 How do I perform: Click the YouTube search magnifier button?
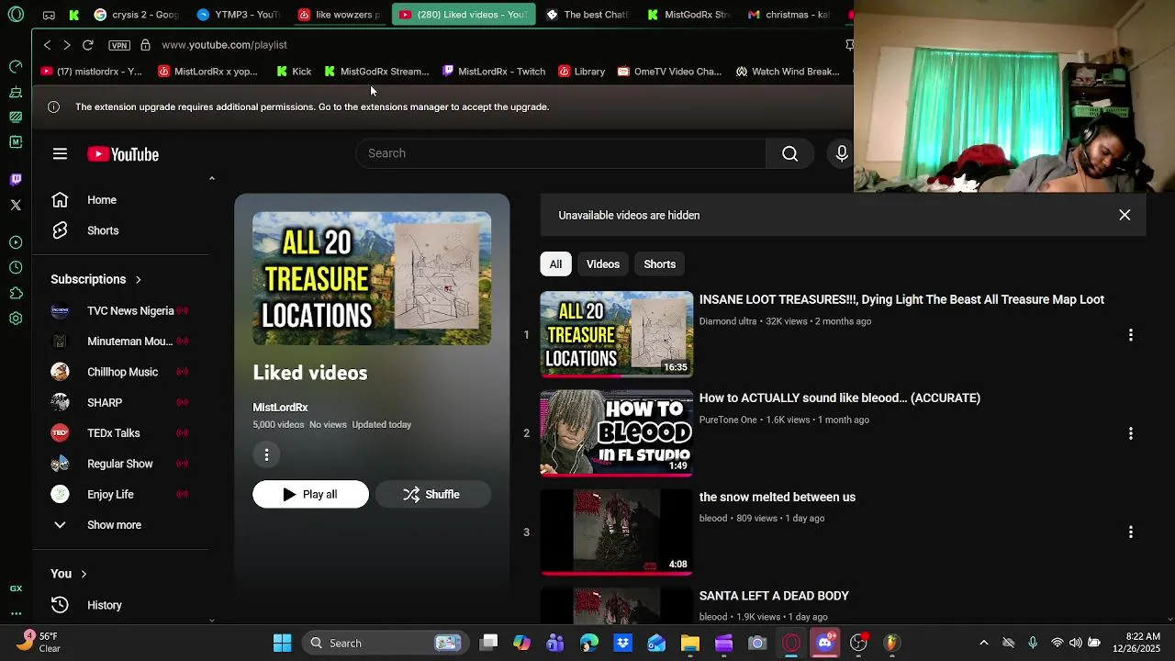pyautogui.click(x=789, y=153)
